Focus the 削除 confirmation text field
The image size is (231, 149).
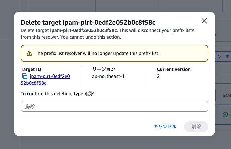tap(114, 106)
